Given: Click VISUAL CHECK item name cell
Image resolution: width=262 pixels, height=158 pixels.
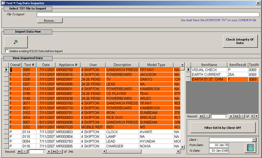Looking at the screenshot, I should click(209, 70).
